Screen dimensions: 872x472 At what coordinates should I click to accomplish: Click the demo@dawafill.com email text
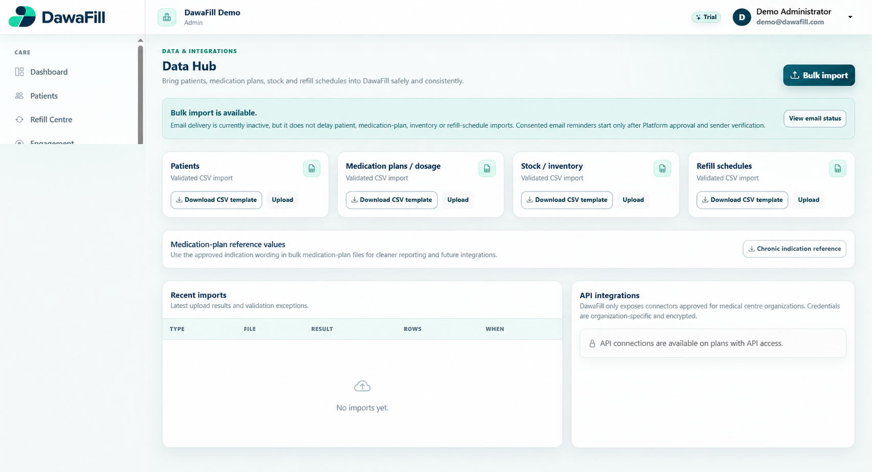(790, 22)
